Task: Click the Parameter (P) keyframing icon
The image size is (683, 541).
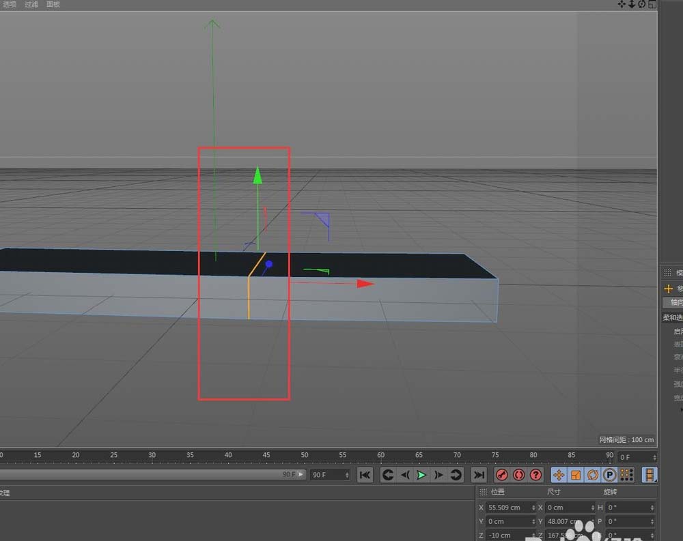Action: (x=610, y=475)
